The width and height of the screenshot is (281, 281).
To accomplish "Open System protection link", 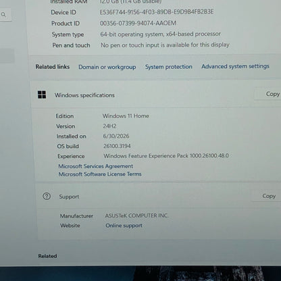I will [169, 67].
